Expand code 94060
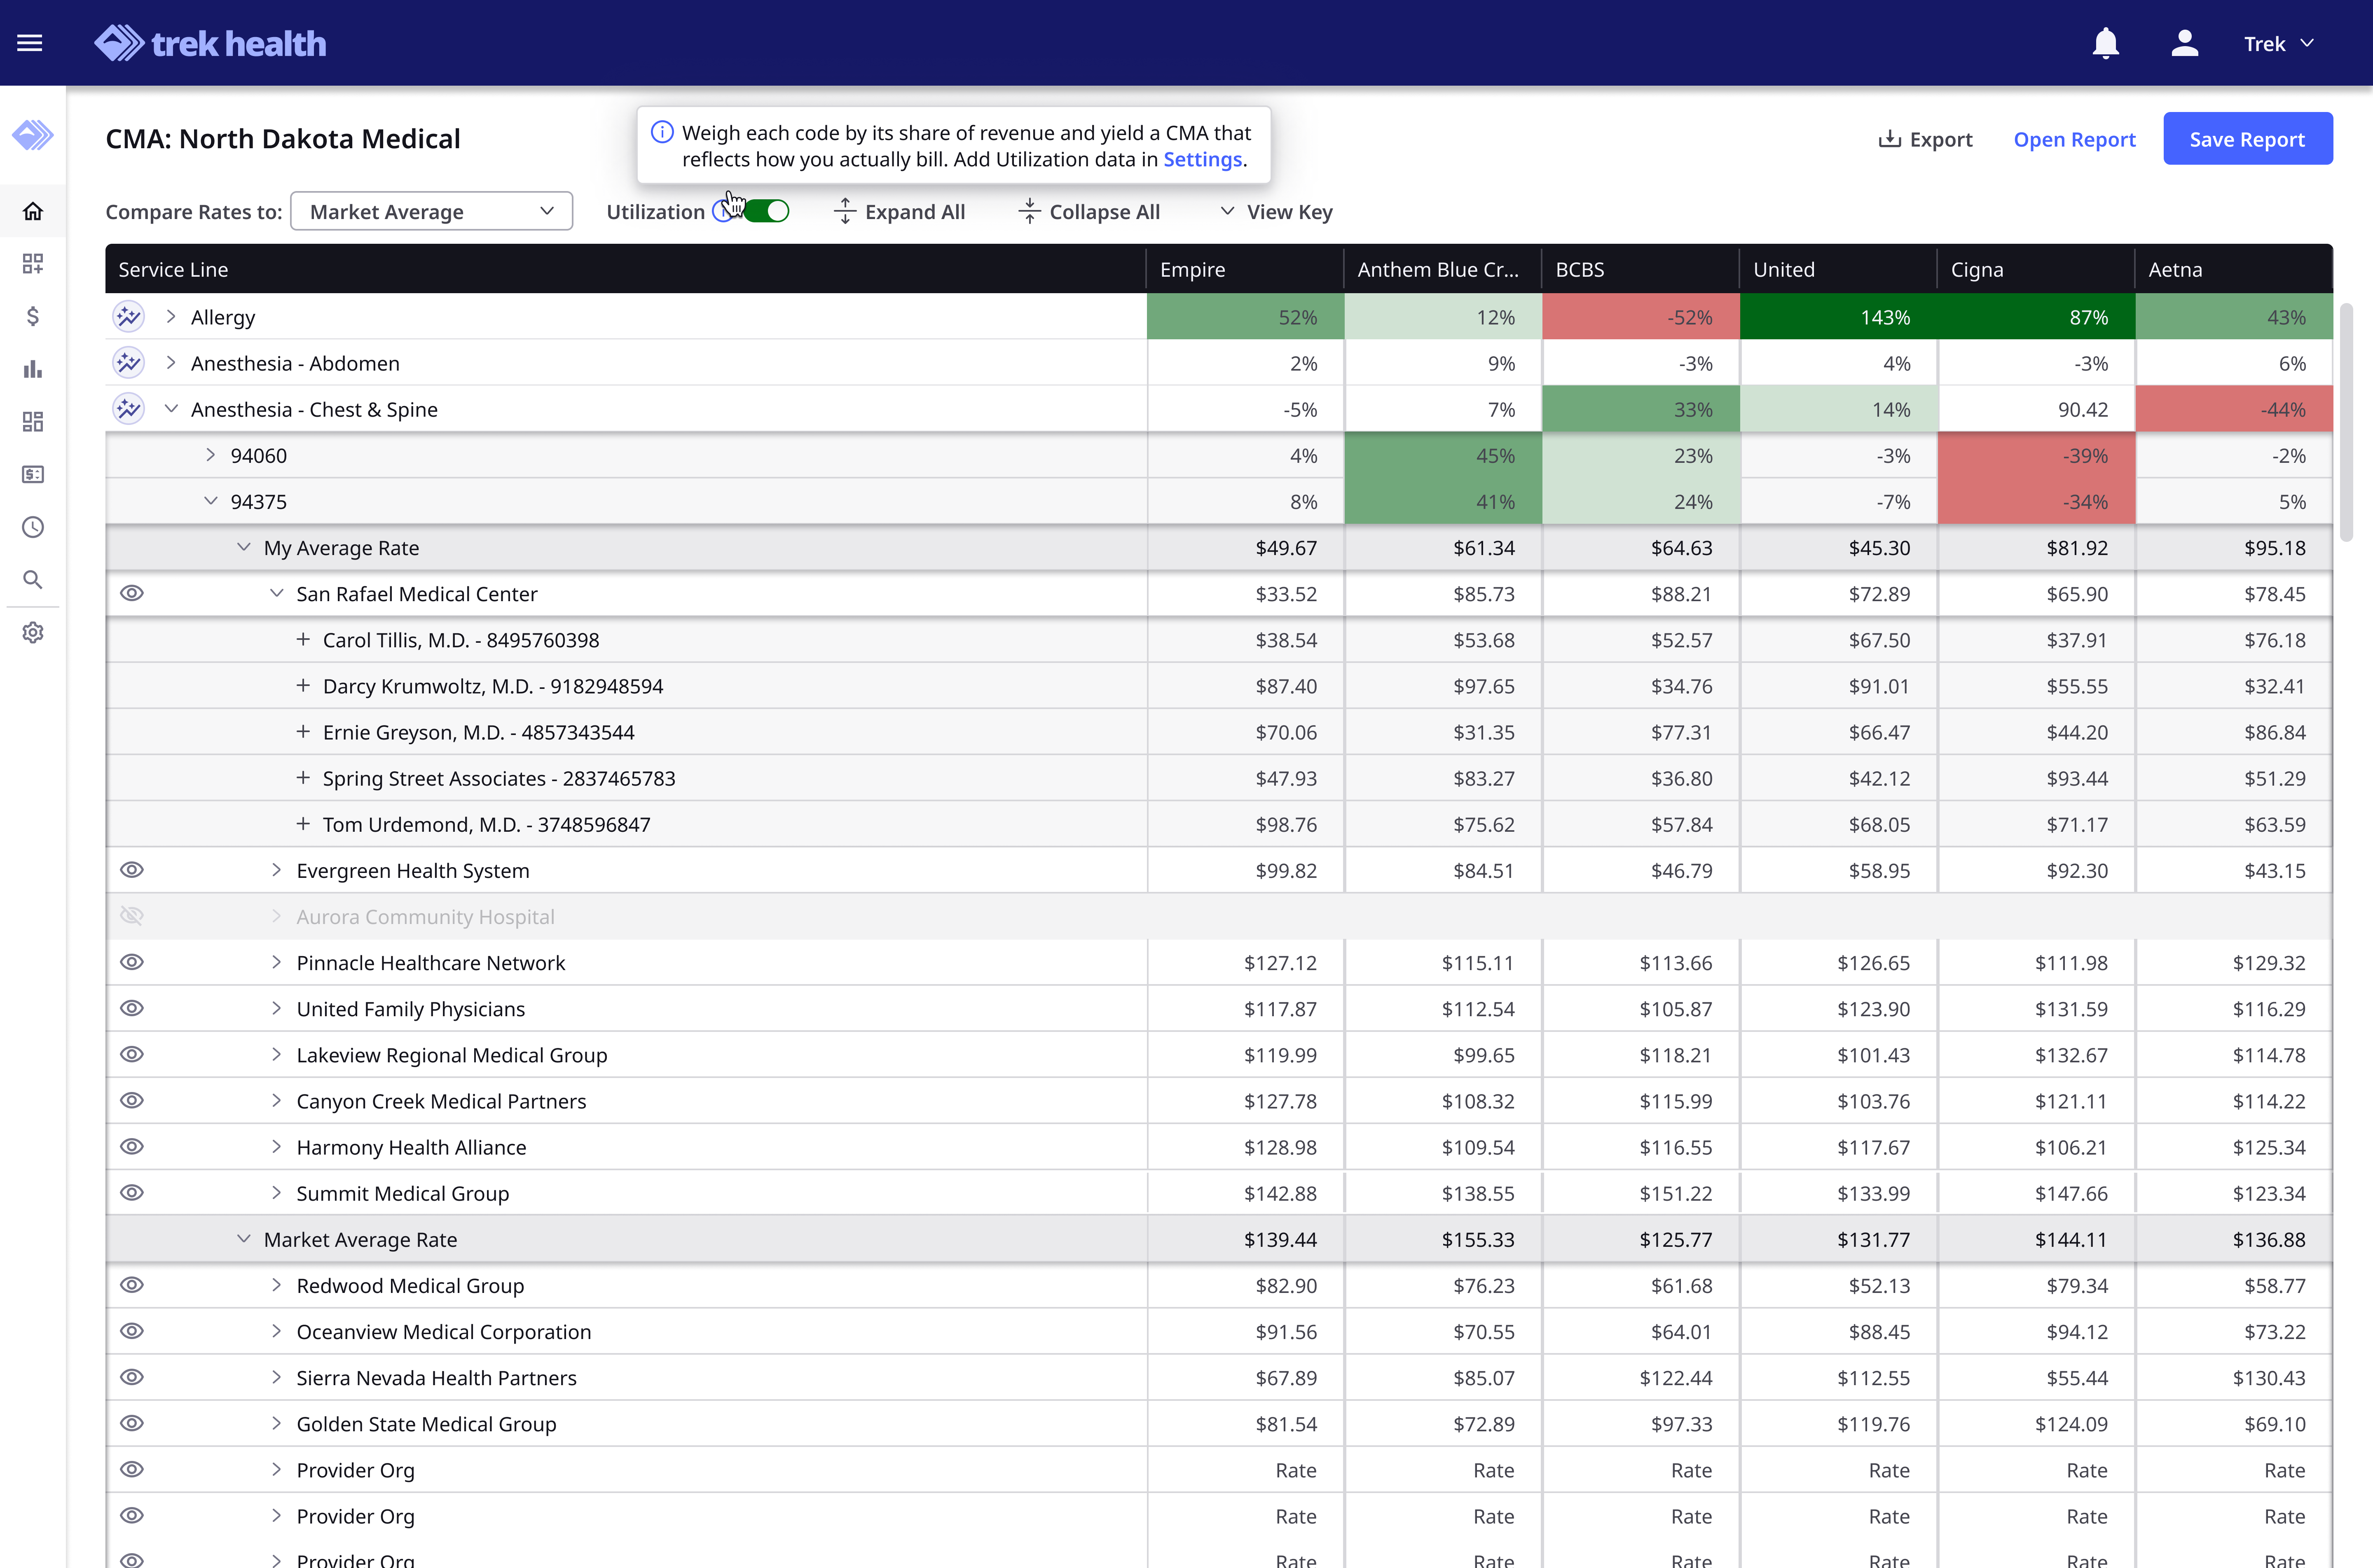 tap(210, 455)
